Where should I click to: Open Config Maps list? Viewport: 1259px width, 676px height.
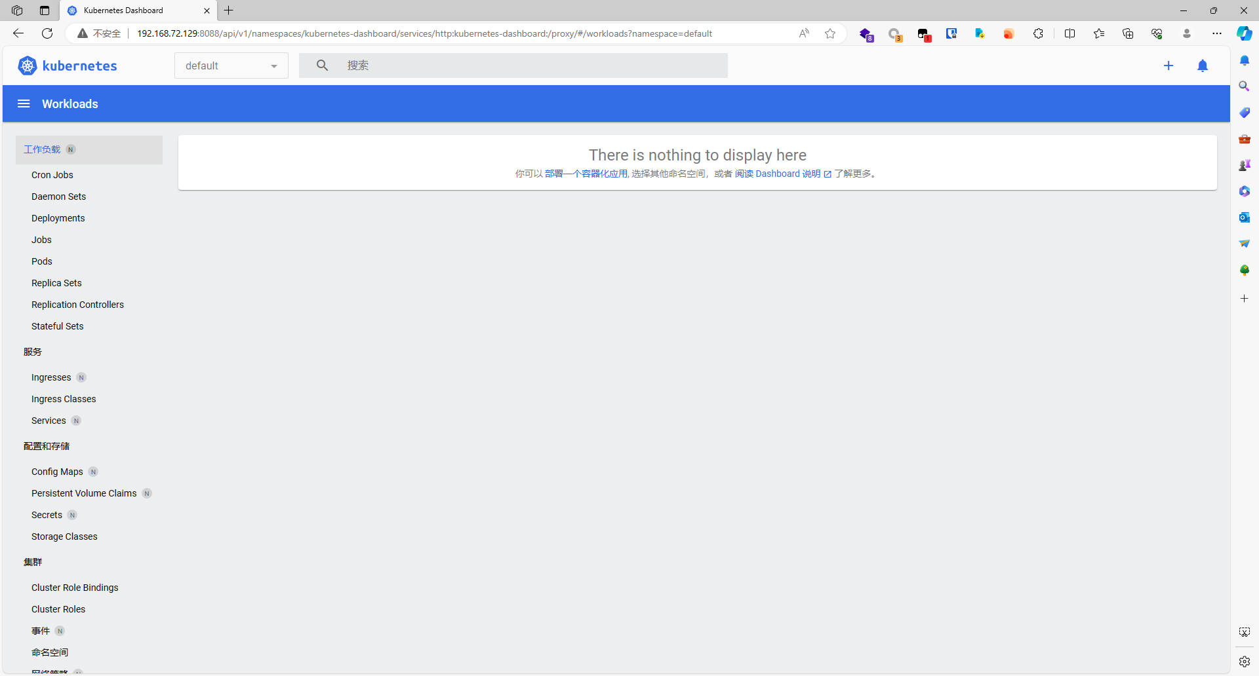[x=57, y=472]
